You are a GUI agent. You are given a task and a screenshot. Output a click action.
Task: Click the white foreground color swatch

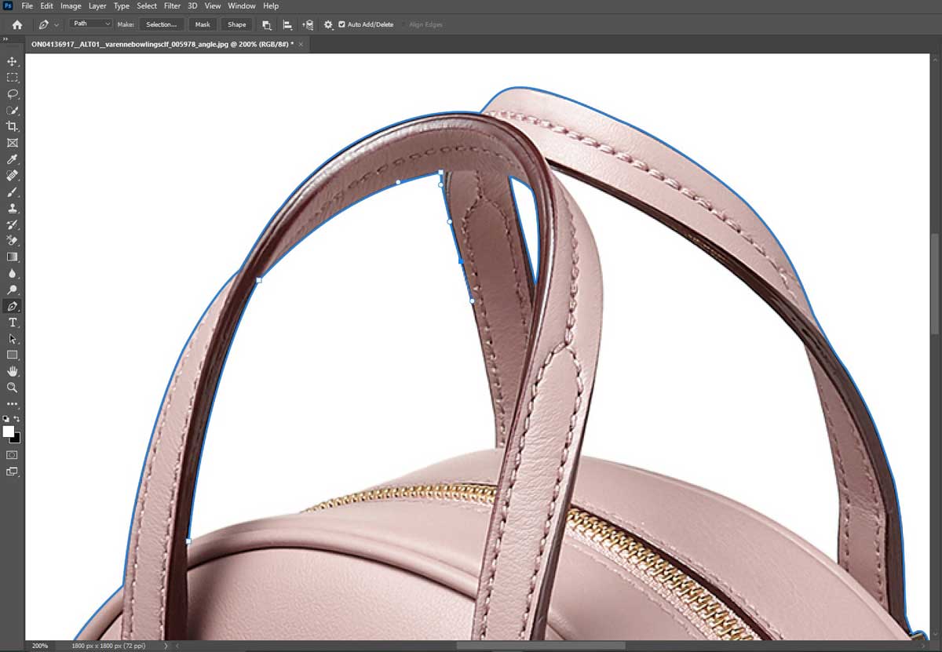coord(8,432)
